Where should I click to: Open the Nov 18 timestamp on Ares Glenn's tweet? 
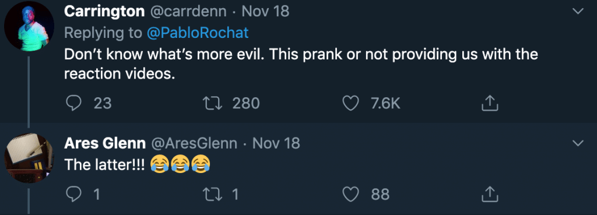point(276,143)
